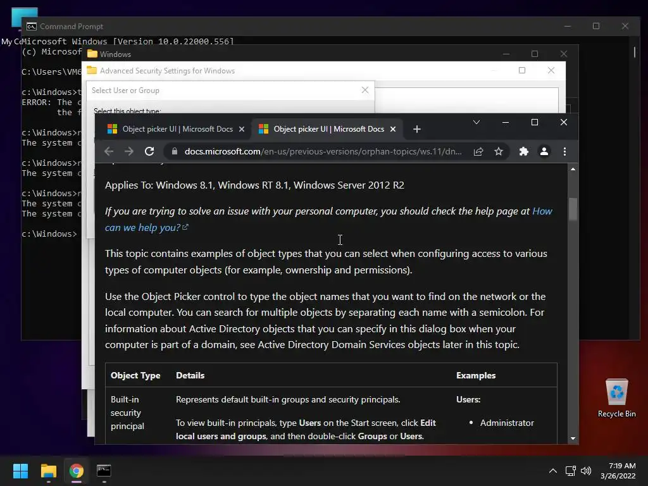Click 'Applies To: Windows 8.1' line
The width and height of the screenshot is (648, 486).
tap(254, 185)
